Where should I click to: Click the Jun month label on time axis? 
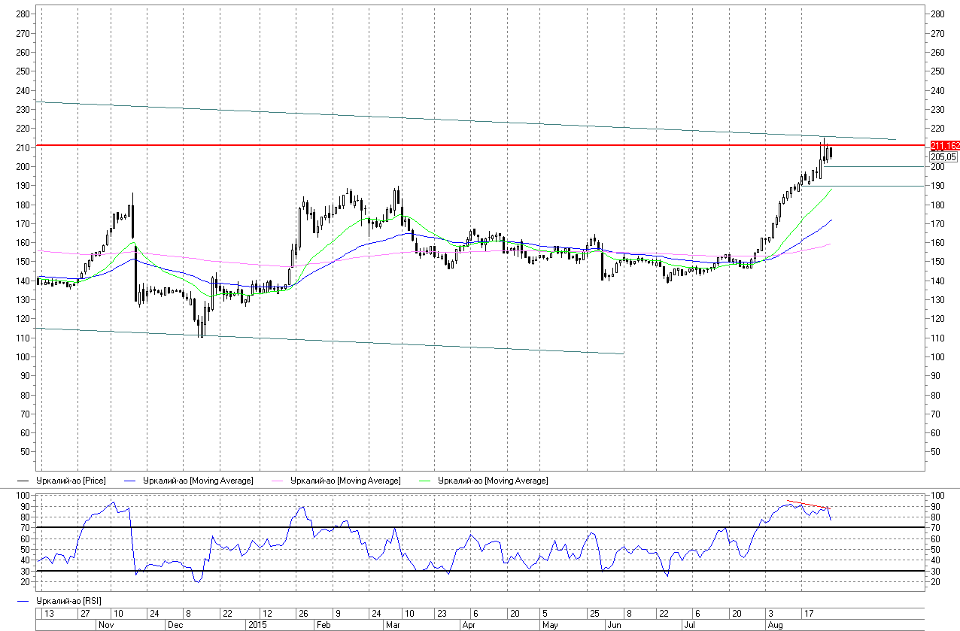(x=613, y=625)
